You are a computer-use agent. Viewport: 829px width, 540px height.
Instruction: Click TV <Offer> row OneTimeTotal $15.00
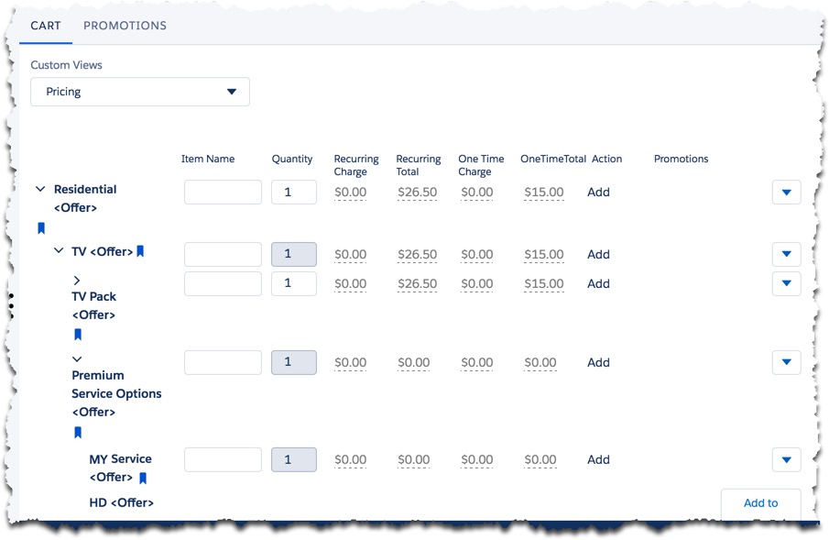543,254
